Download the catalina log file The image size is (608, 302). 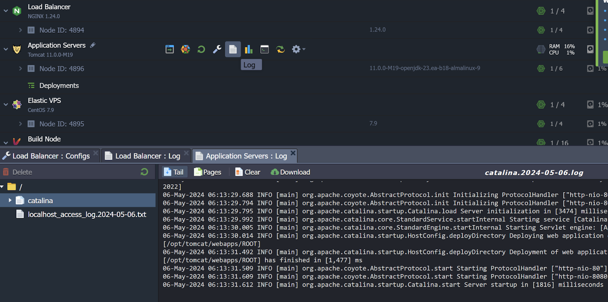(x=291, y=172)
